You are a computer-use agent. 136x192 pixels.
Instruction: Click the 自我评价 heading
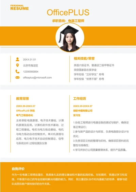[x=18, y=169]
